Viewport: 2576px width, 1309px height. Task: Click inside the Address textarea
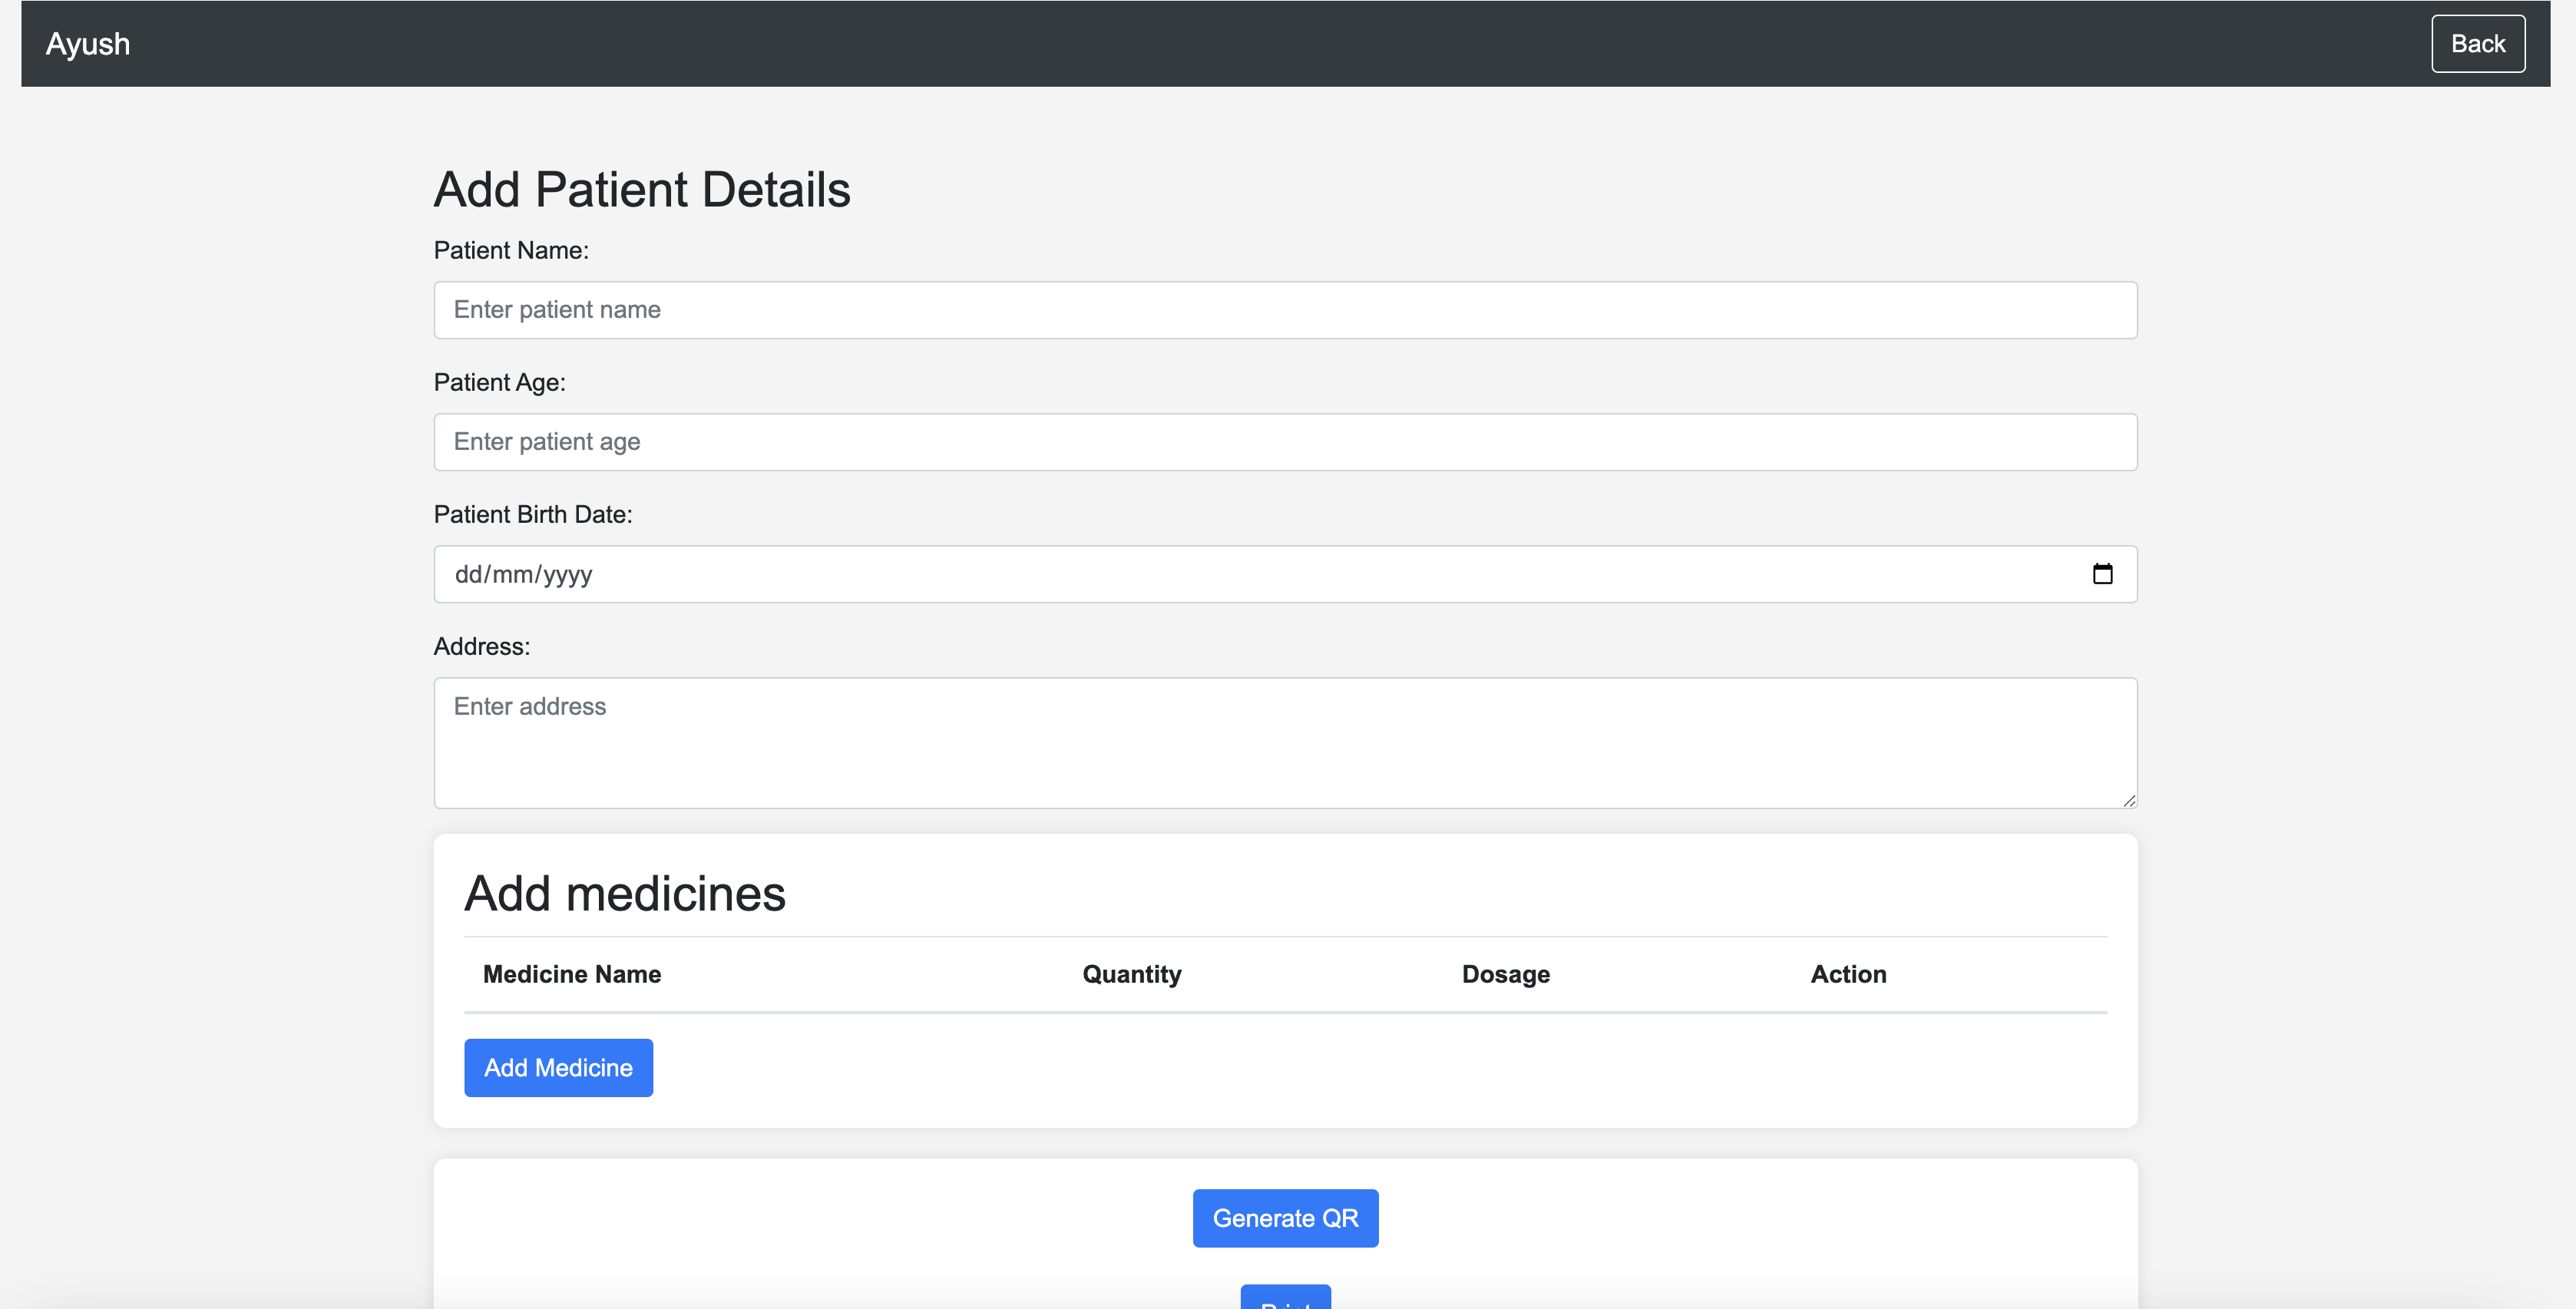pos(1285,743)
